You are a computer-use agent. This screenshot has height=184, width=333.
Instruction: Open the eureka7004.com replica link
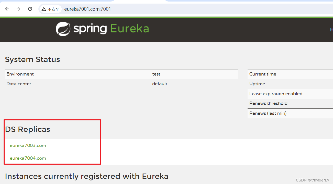point(28,158)
